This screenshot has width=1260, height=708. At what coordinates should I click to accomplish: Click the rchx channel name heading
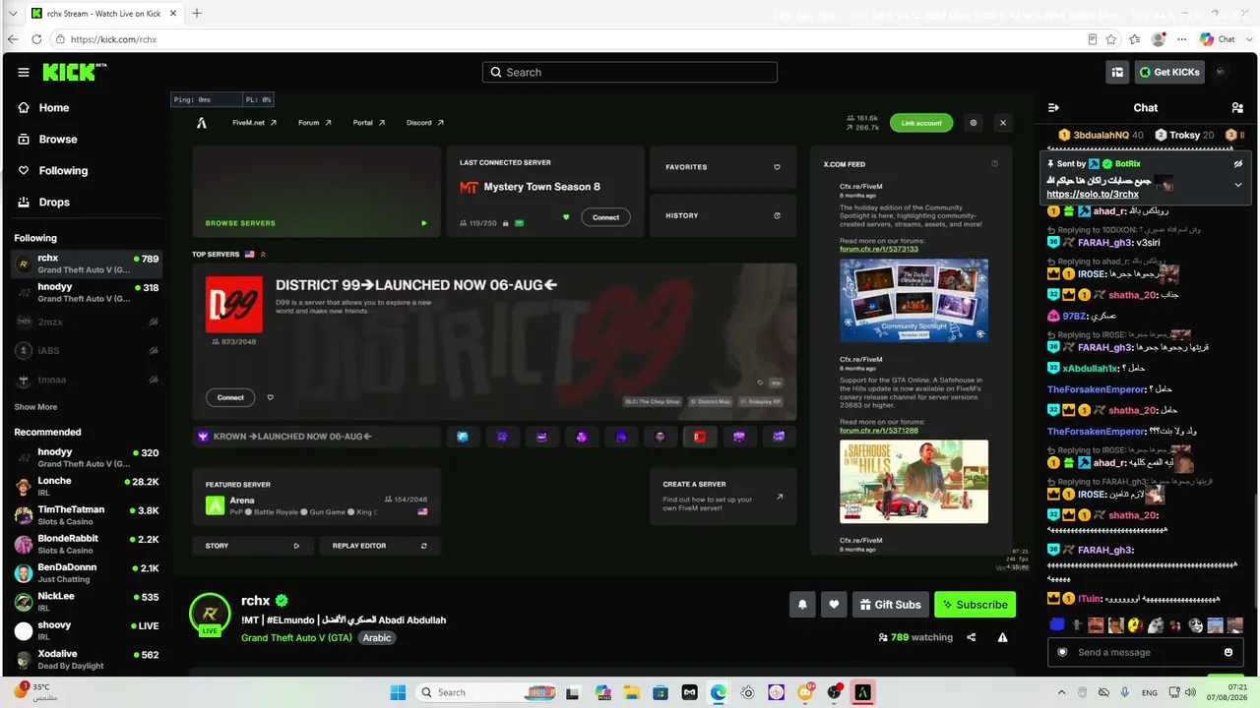click(x=256, y=601)
